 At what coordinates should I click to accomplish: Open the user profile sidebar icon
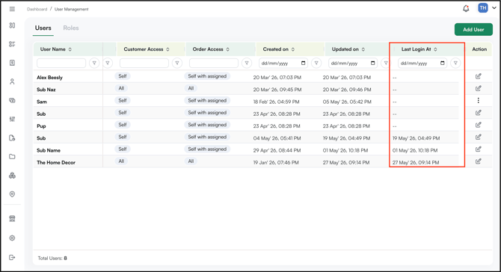[x=12, y=81]
